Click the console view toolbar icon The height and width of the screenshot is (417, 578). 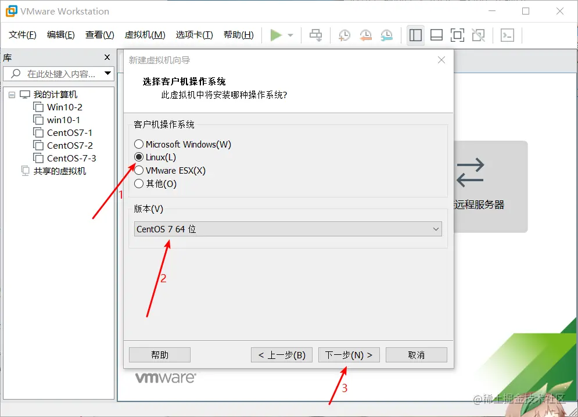click(x=507, y=35)
